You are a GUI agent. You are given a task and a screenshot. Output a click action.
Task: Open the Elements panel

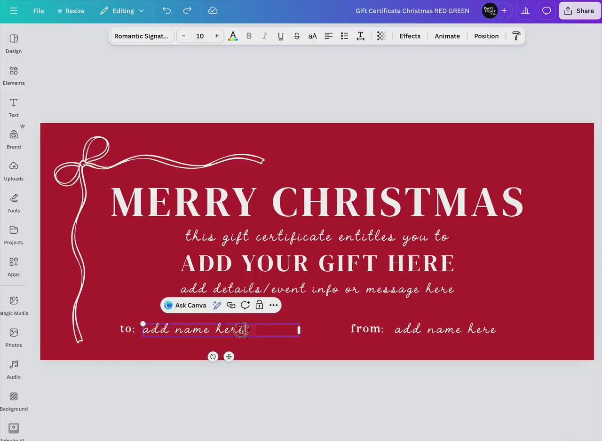13,75
